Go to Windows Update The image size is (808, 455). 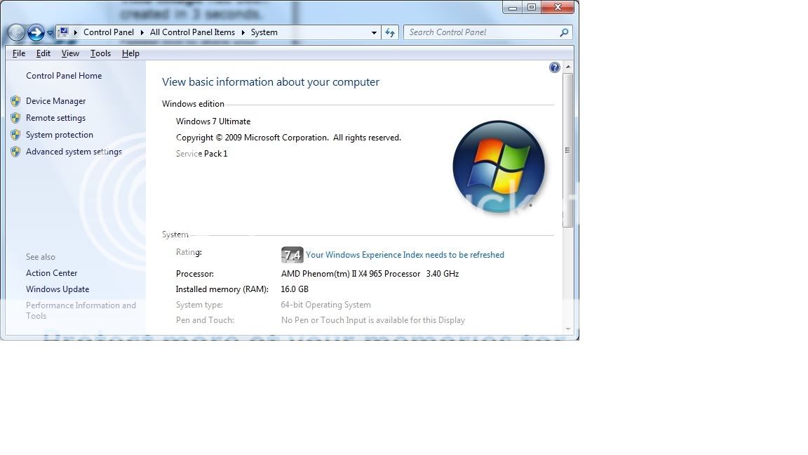click(x=58, y=289)
